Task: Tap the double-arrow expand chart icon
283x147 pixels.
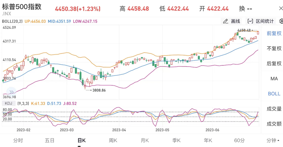Action: pos(11,92)
